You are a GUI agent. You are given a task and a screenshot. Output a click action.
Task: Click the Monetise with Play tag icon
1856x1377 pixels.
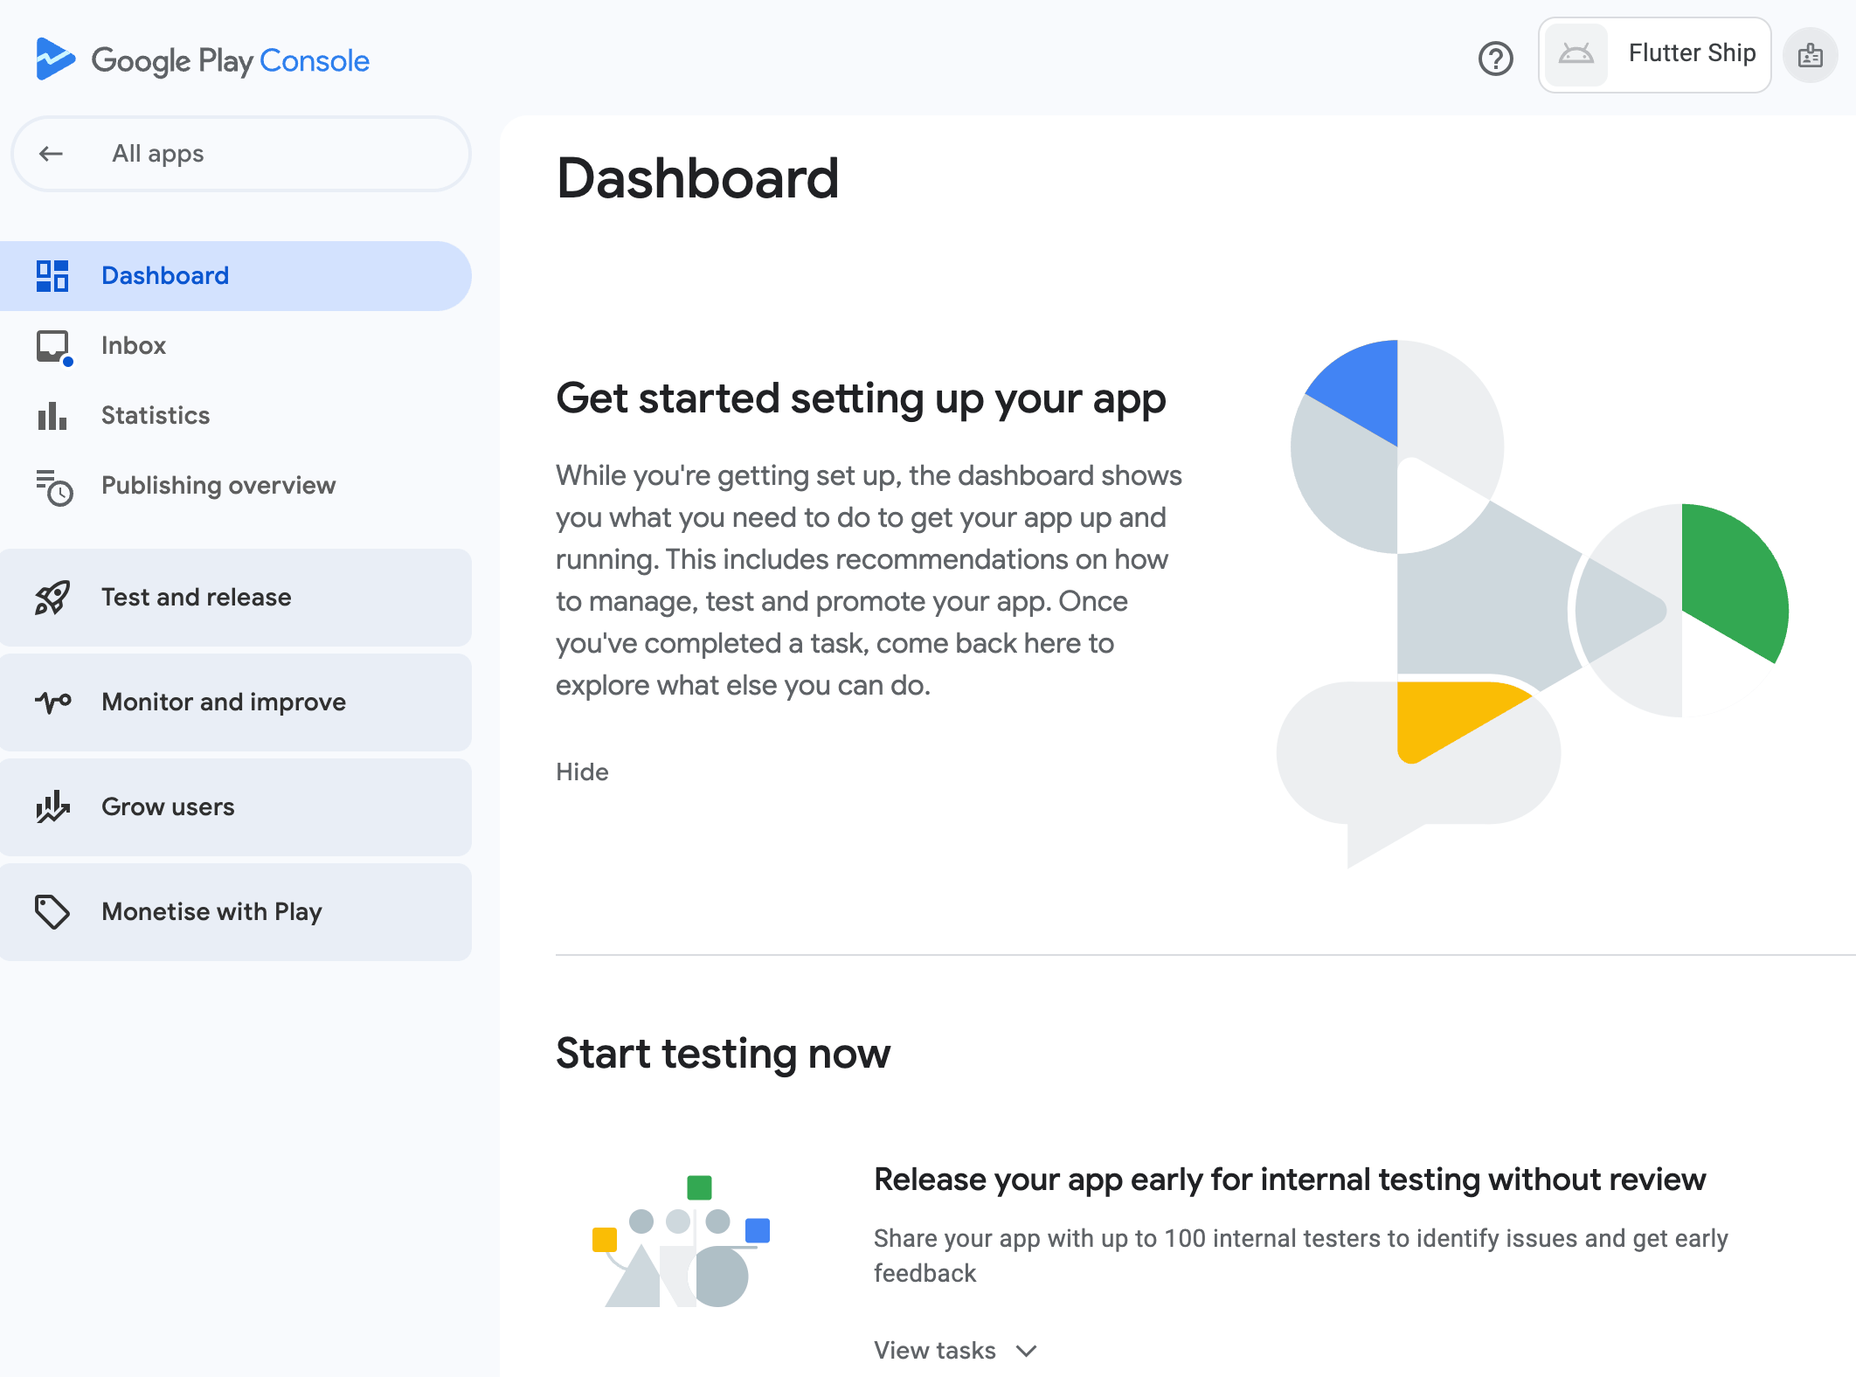tap(52, 912)
